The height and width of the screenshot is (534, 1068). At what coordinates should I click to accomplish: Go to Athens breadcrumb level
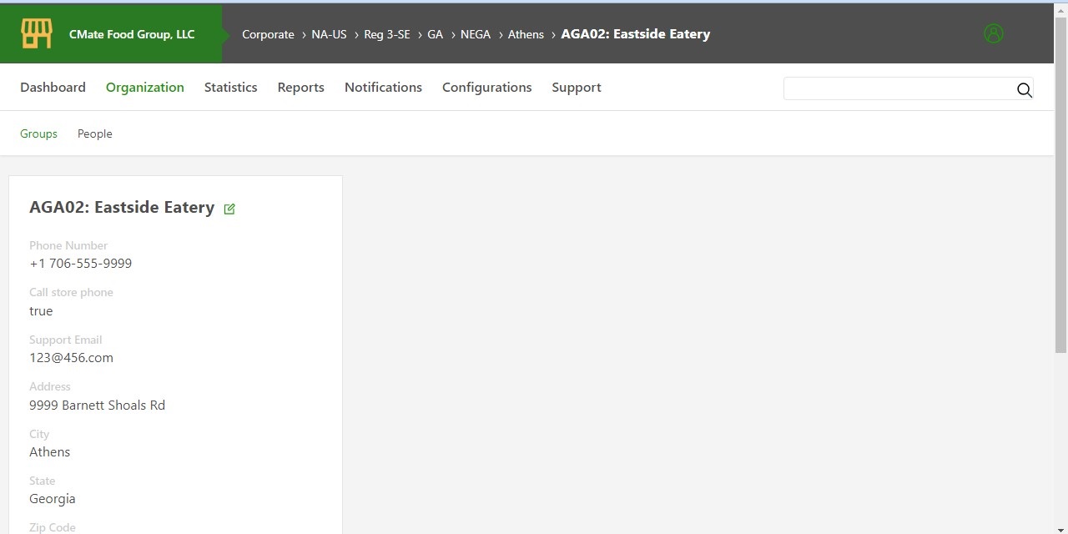click(x=526, y=34)
